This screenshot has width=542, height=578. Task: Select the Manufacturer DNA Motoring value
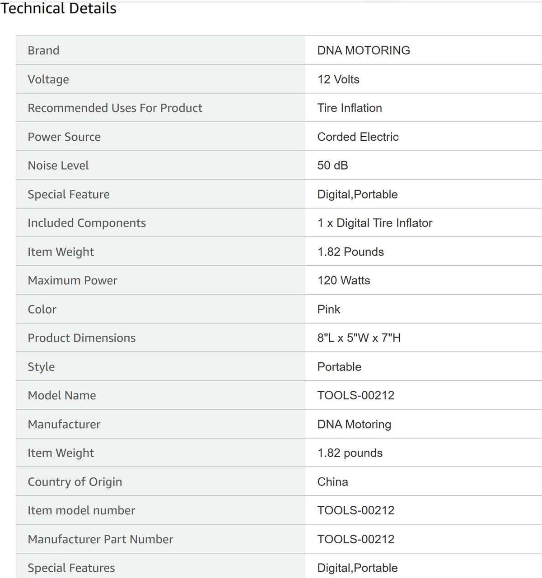[x=354, y=424]
